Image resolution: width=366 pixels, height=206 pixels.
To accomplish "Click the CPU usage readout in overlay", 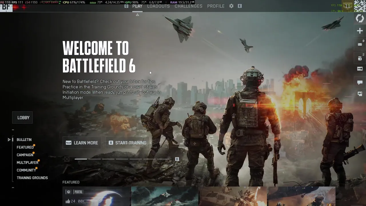I will tap(74, 2).
